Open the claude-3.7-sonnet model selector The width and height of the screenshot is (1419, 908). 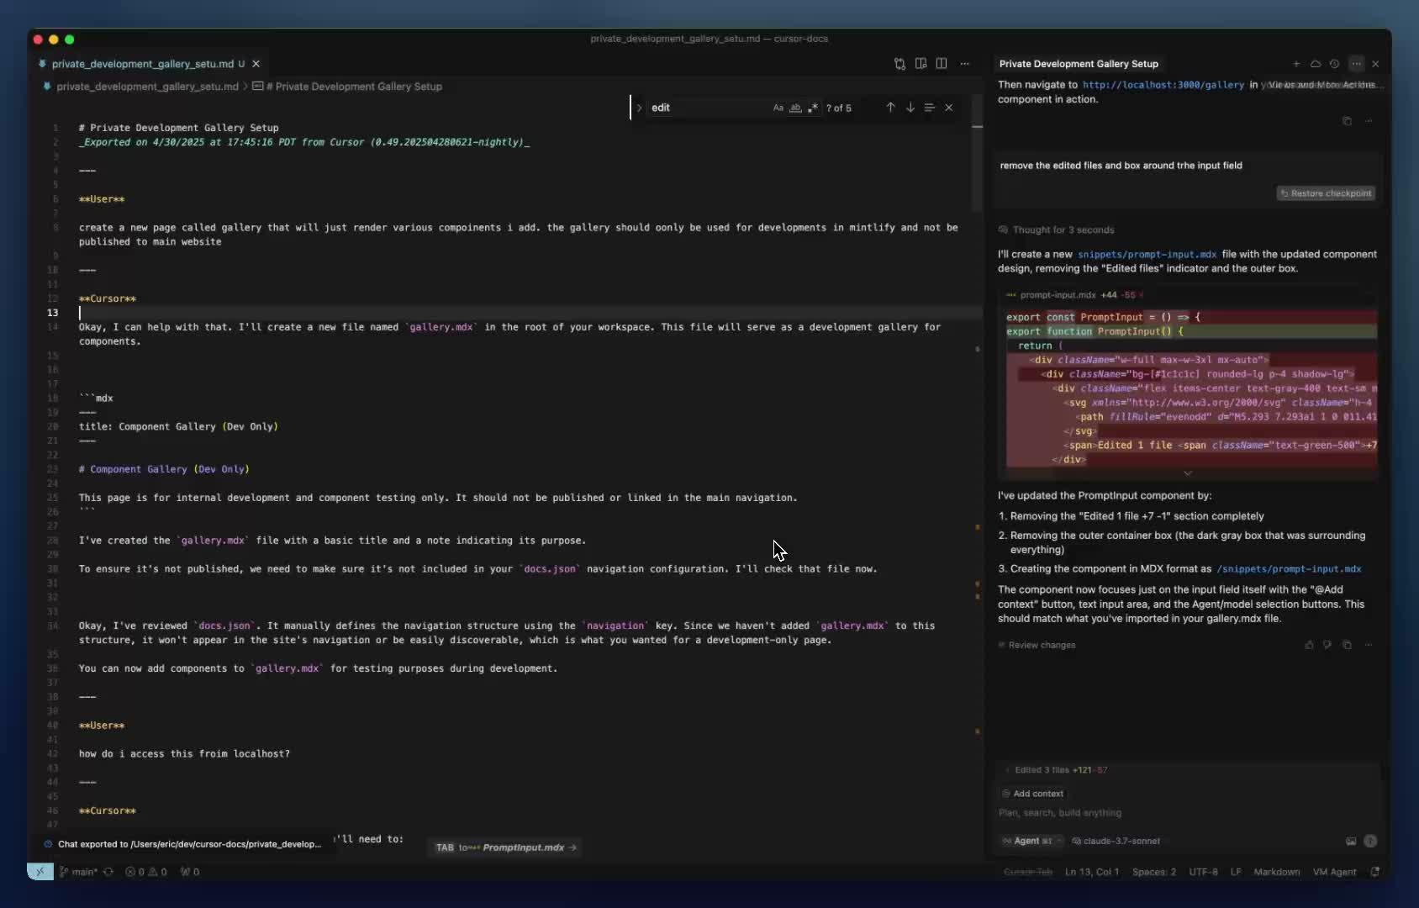1116,841
